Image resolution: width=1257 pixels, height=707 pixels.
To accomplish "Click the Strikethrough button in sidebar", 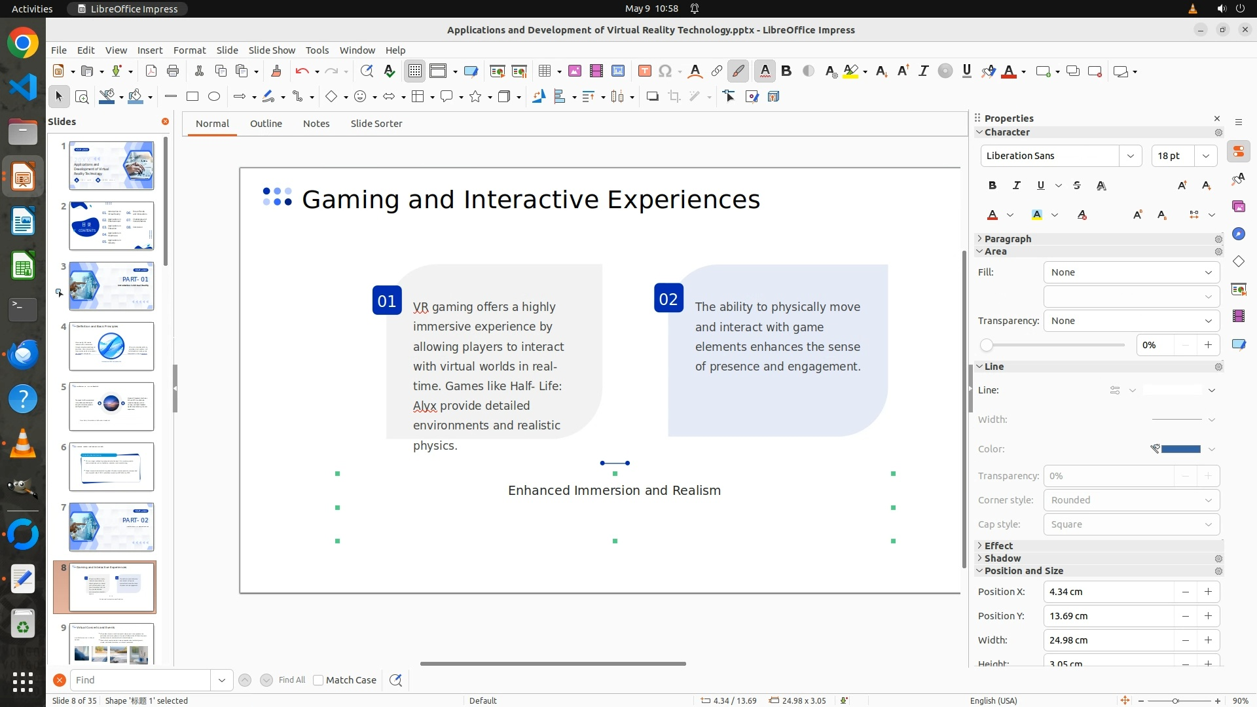I will pos(1077,186).
